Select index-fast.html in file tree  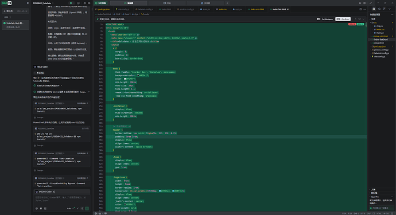pos(381,40)
